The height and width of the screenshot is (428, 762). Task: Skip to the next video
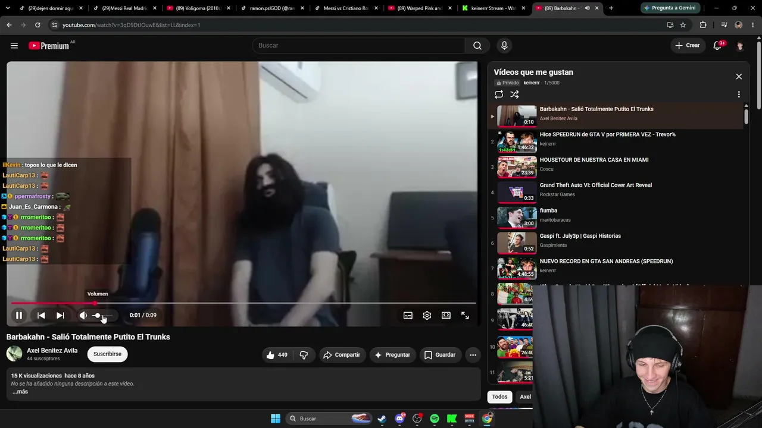coord(60,316)
